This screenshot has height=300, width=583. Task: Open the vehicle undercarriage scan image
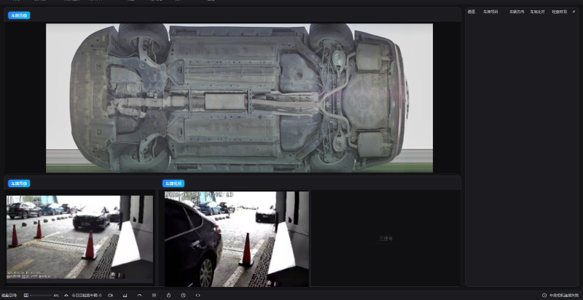click(x=239, y=98)
